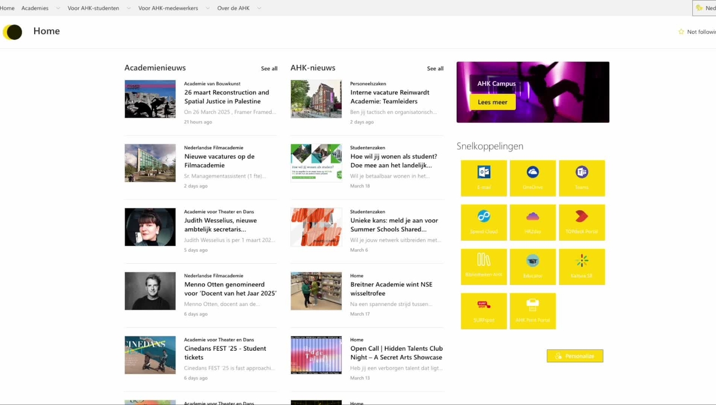The height and width of the screenshot is (405, 716).
Task: Click See all for Academienieuws
Action: pos(269,69)
